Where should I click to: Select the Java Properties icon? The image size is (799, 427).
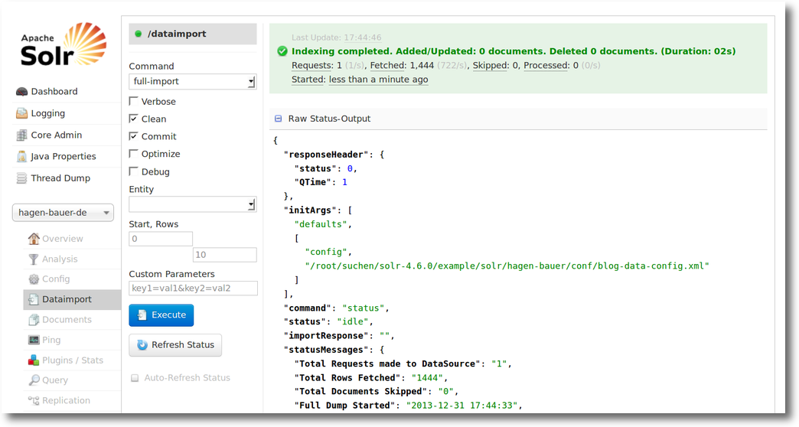coord(21,156)
